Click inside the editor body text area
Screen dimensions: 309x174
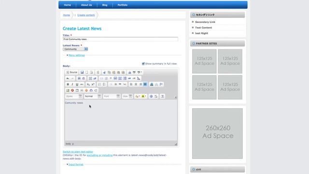coord(121,120)
